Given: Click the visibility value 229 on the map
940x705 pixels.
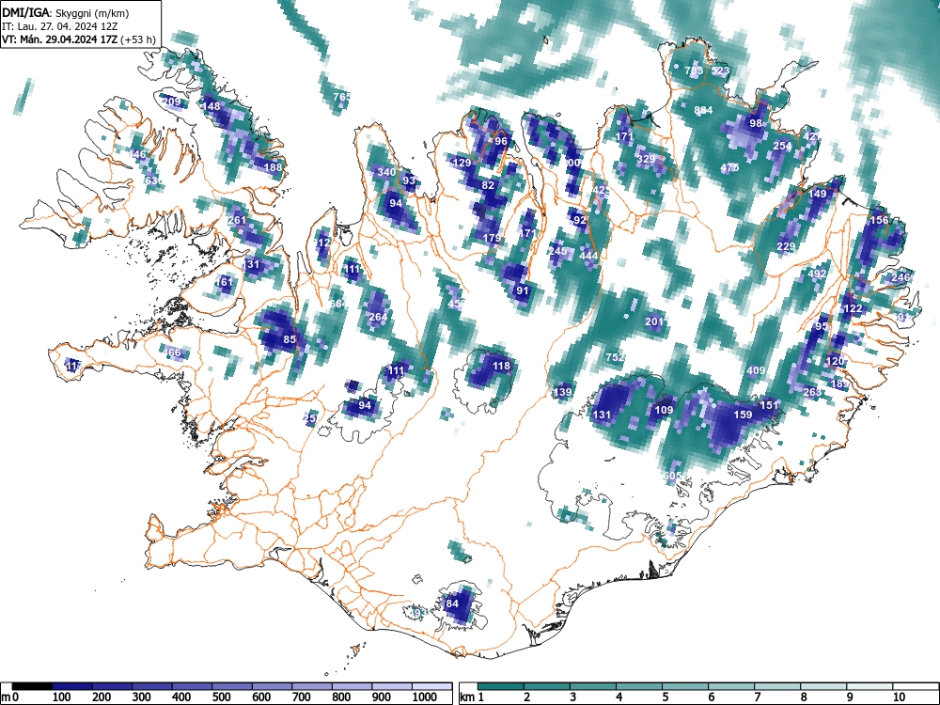Looking at the screenshot, I should (x=786, y=246).
